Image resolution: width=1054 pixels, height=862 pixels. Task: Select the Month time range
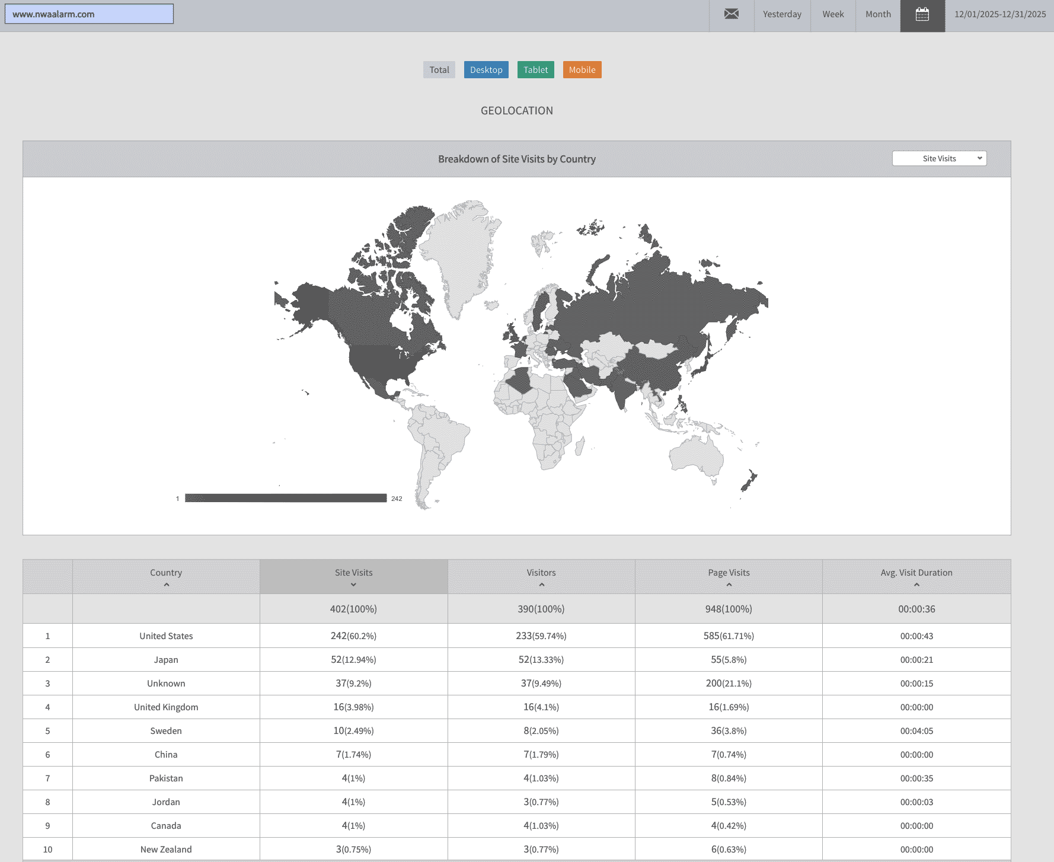(878, 14)
